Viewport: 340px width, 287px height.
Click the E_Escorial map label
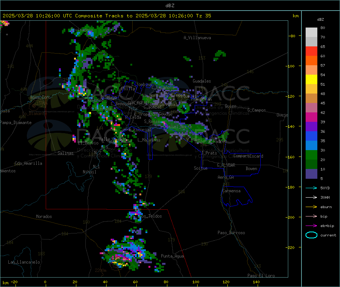(140, 130)
